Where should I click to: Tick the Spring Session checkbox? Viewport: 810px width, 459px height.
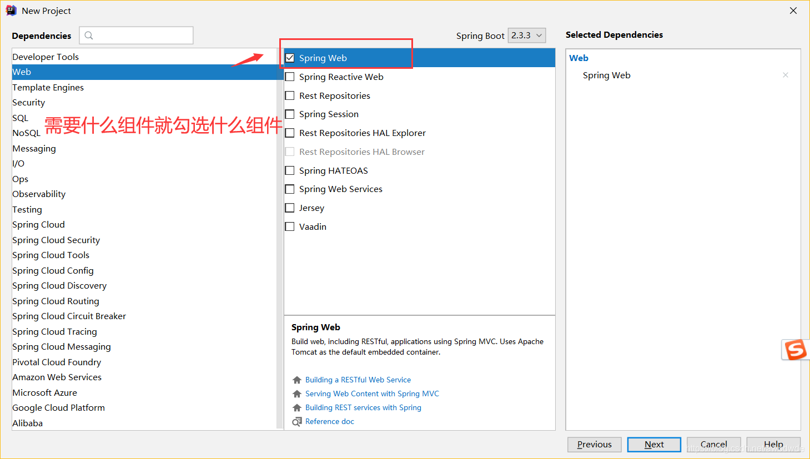point(290,114)
